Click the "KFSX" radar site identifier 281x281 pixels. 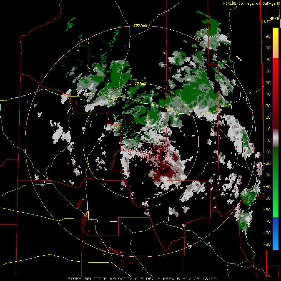click(169, 279)
